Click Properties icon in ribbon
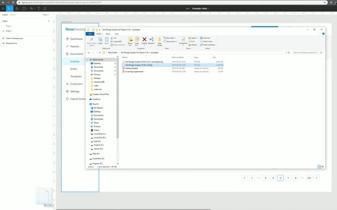 (x=183, y=40)
